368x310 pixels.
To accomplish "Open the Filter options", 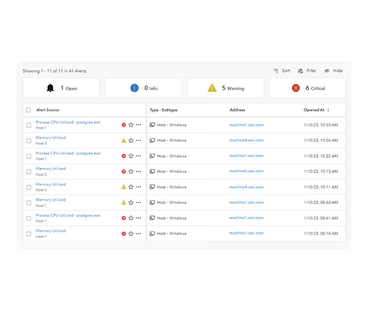I will point(307,71).
